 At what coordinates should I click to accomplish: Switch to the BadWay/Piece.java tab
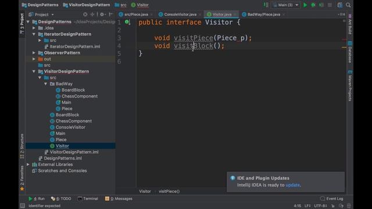coord(263,15)
